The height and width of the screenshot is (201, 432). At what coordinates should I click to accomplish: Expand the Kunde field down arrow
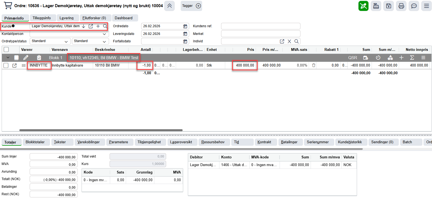83,26
